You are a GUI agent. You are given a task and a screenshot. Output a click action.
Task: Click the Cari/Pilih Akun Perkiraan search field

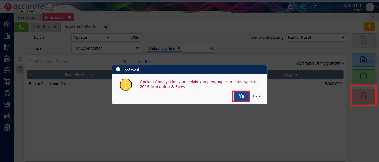coord(75,62)
